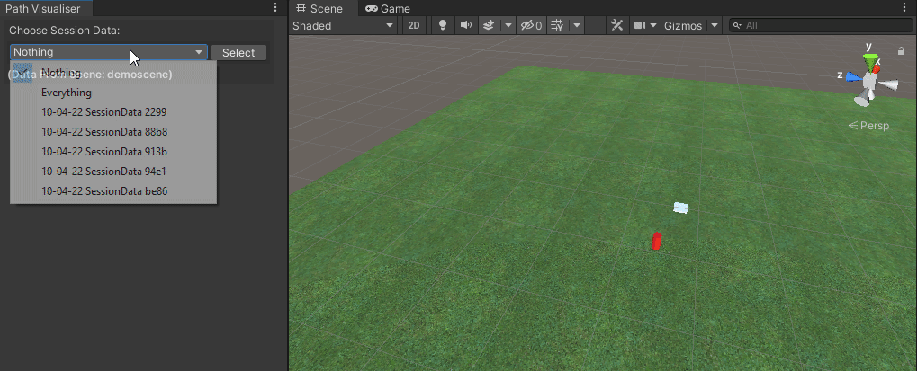The width and height of the screenshot is (917, 371).
Task: Click the blue Z axis gizmo cone
Action: coord(853,76)
